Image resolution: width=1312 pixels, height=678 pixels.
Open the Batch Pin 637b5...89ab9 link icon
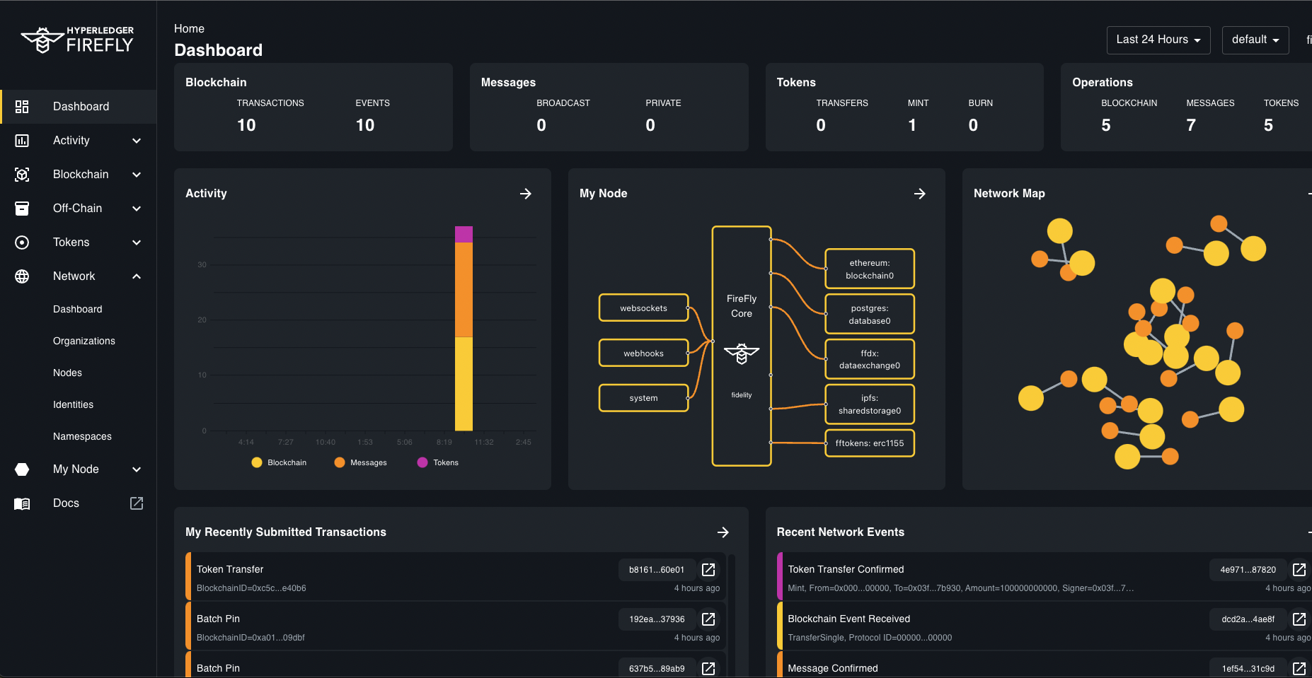(x=708, y=668)
